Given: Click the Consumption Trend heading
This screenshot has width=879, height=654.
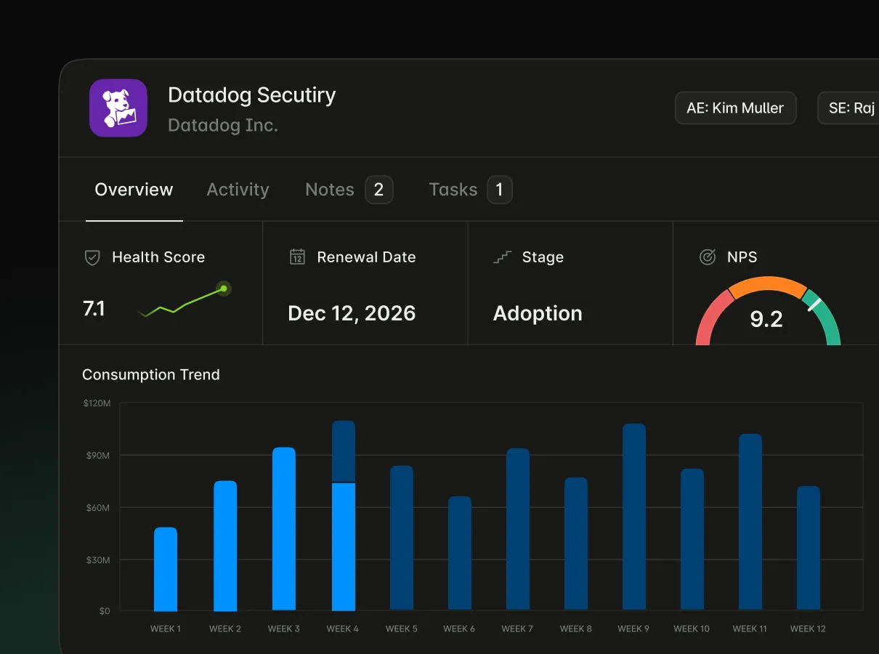Looking at the screenshot, I should click(151, 375).
